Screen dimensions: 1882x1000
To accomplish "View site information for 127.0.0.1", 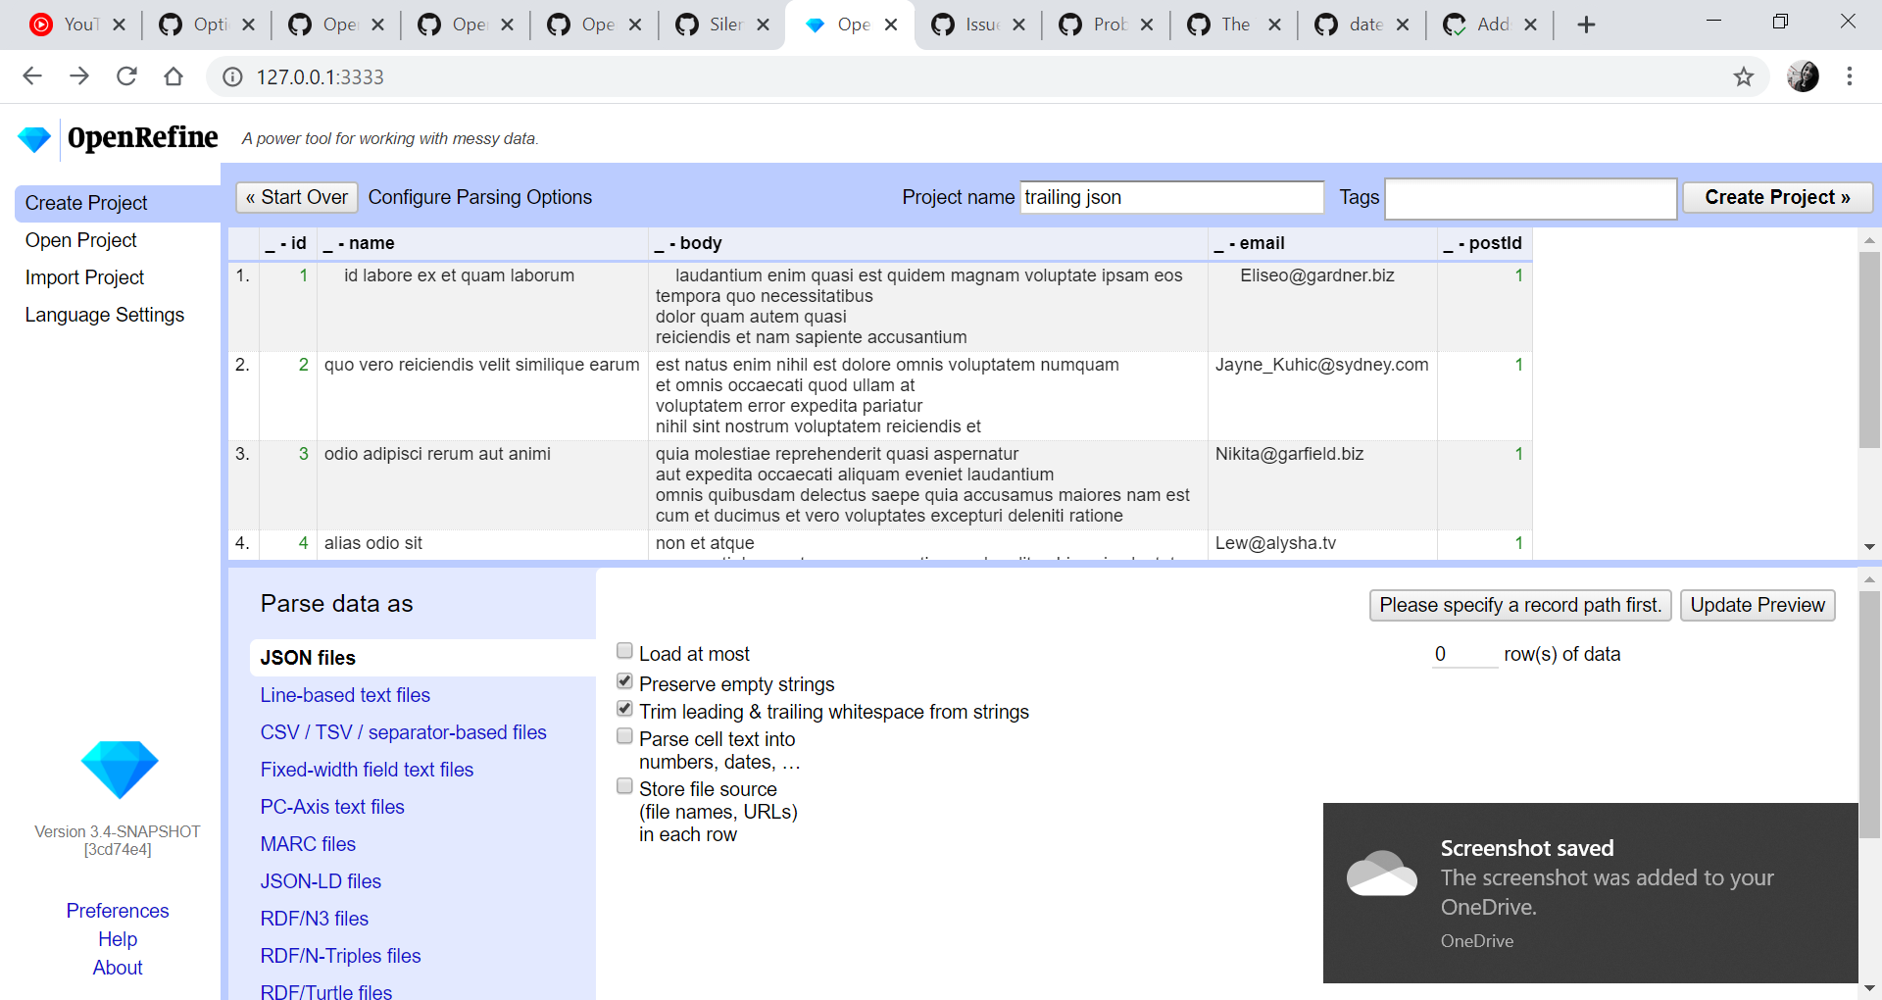I will (x=232, y=76).
